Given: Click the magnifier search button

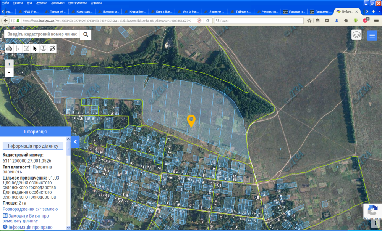Looking at the screenshot, I should tap(86, 35).
